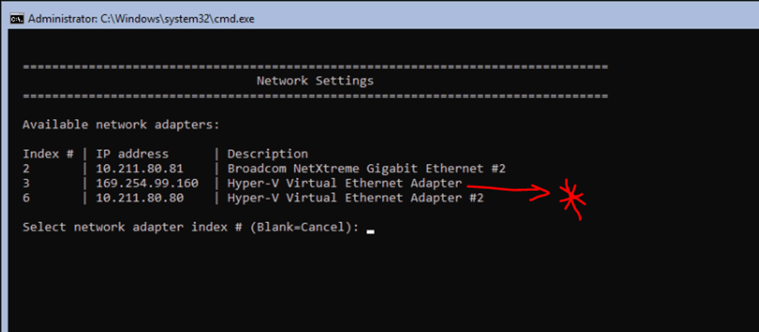Select index number 2 in the list
This screenshot has width=759, height=332.
26,169
